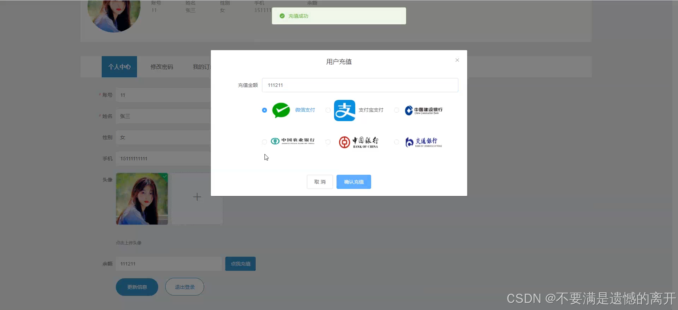The image size is (678, 310).
Task: Close the 用户充值 dialog with X
Action: pyautogui.click(x=457, y=60)
